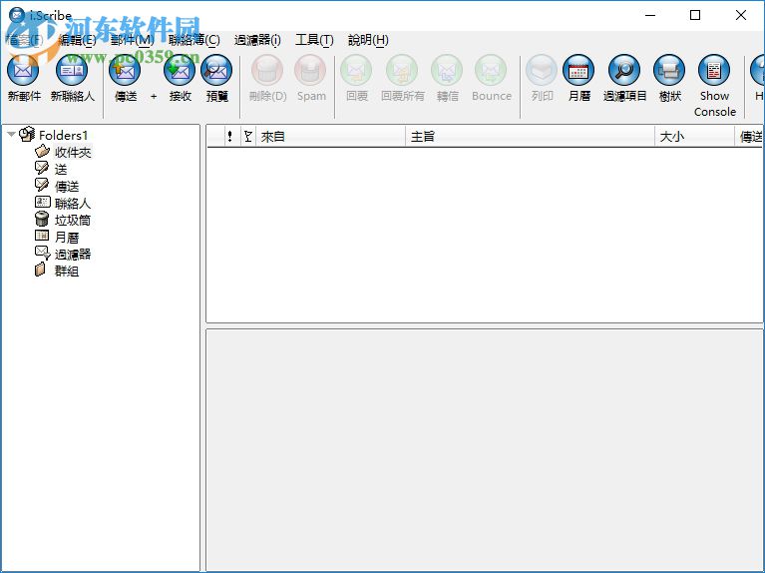The height and width of the screenshot is (573, 765).
Task: Open the 垃圾筒 trash folder
Action: [x=73, y=221]
